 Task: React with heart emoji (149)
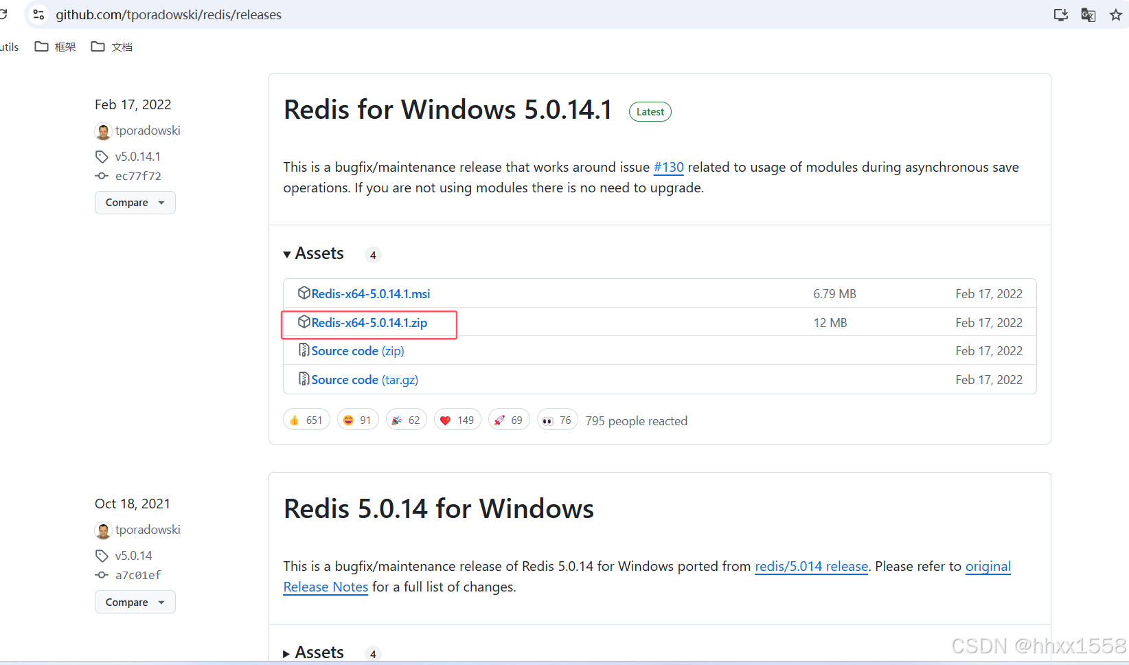point(457,420)
